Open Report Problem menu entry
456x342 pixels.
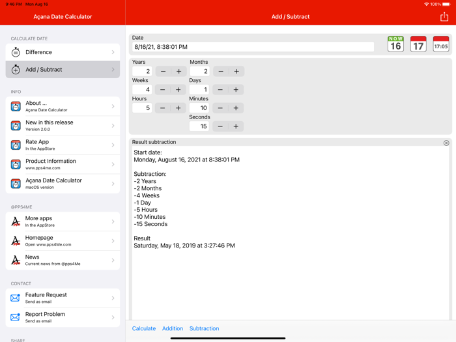tap(63, 317)
